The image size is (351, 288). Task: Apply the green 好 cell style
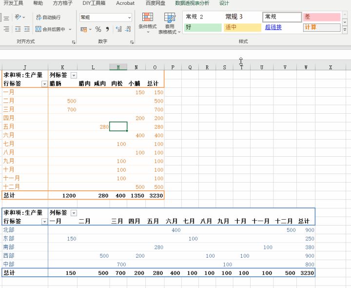click(202, 27)
